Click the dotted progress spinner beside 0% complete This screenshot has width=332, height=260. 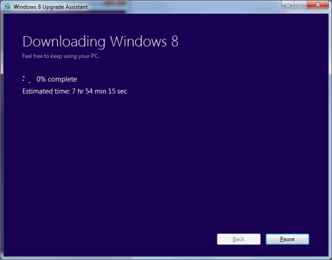coord(27,79)
